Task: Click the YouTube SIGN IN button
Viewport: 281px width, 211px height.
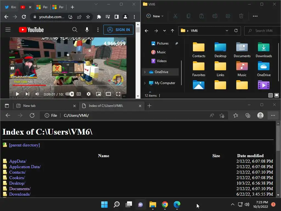Action: pyautogui.click(x=118, y=30)
